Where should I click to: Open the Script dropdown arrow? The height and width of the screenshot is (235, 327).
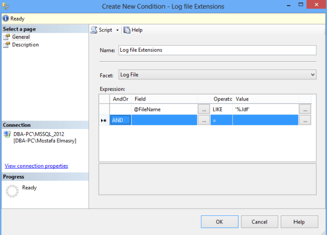point(117,30)
